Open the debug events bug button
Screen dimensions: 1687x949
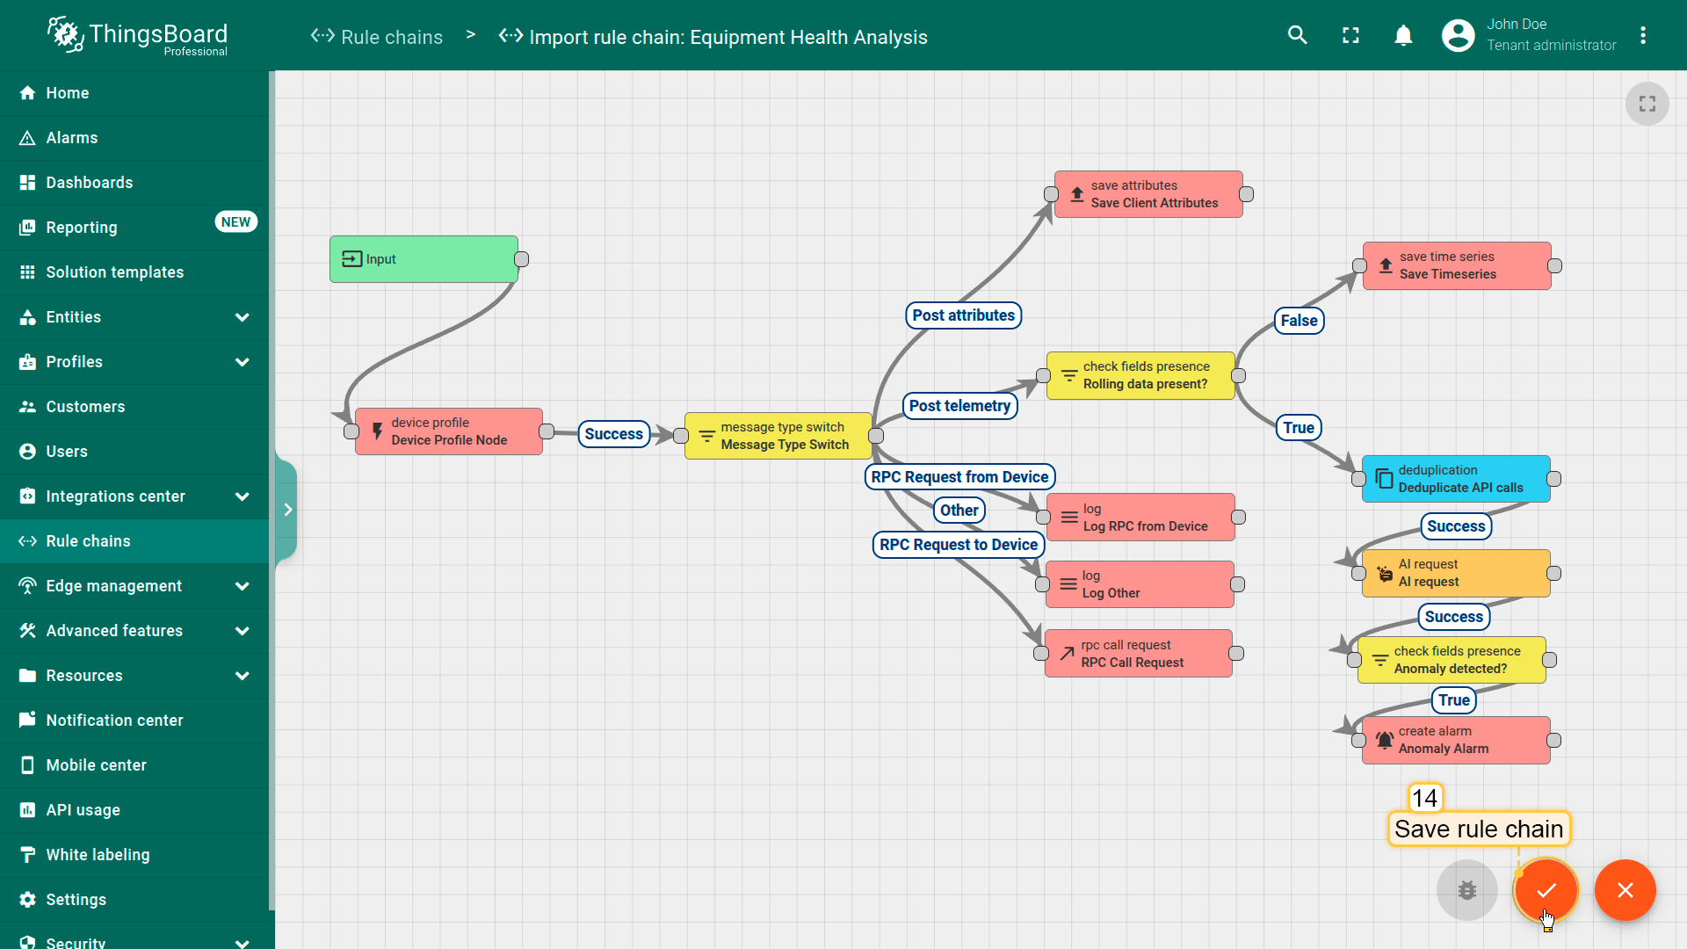pyautogui.click(x=1467, y=890)
